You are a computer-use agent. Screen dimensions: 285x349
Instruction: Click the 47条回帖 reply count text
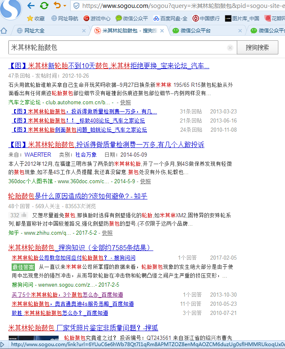pos(19,76)
